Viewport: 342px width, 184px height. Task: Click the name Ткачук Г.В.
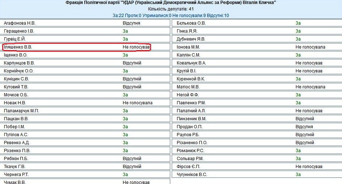click(14, 167)
